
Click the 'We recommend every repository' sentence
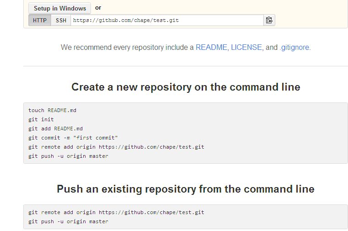tap(127, 47)
